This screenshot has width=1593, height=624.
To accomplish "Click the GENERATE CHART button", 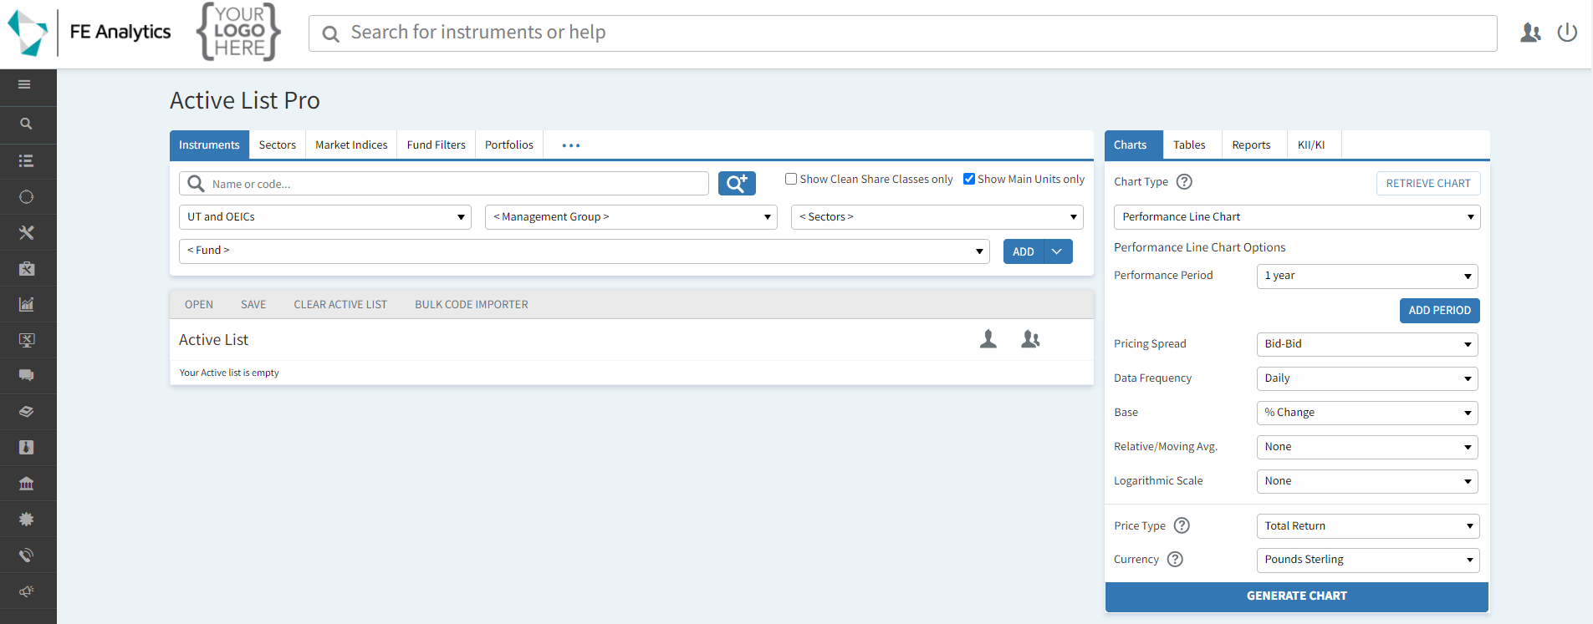I will (1296, 596).
